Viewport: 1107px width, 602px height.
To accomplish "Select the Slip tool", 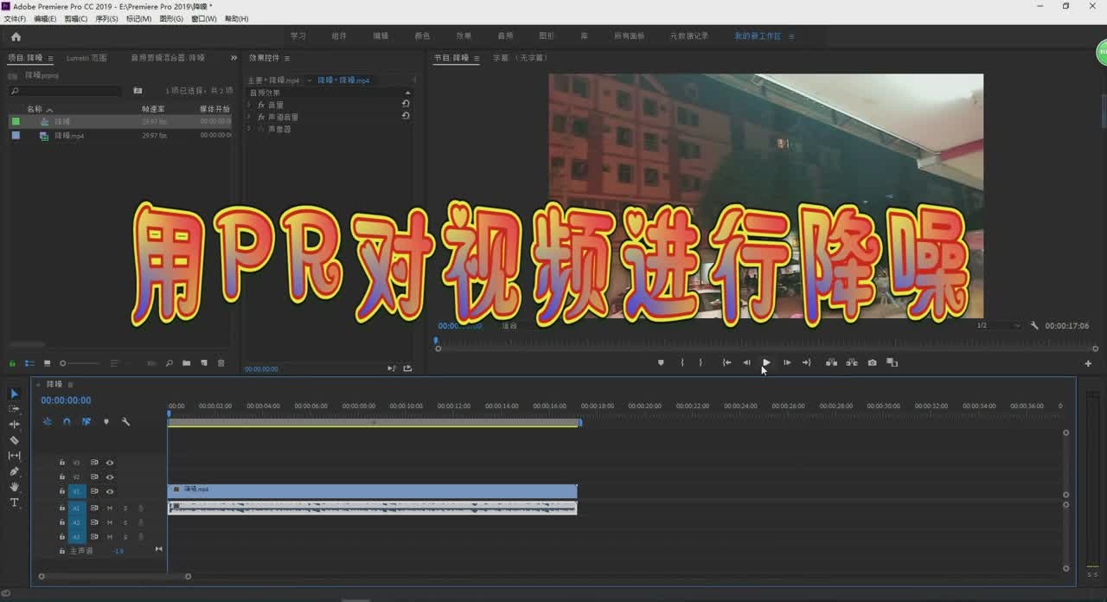I will point(14,456).
